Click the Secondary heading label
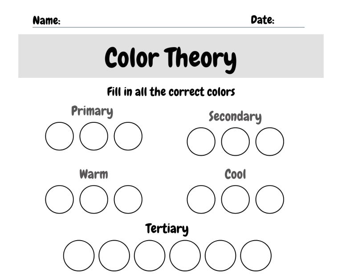This screenshot has height=278, width=342. pos(235,117)
